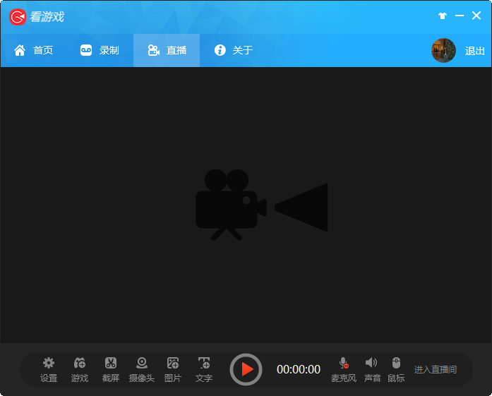Viewport: 492px width, 396px height.
Task: Minimize the 看游戏 window
Action: pyautogui.click(x=460, y=16)
